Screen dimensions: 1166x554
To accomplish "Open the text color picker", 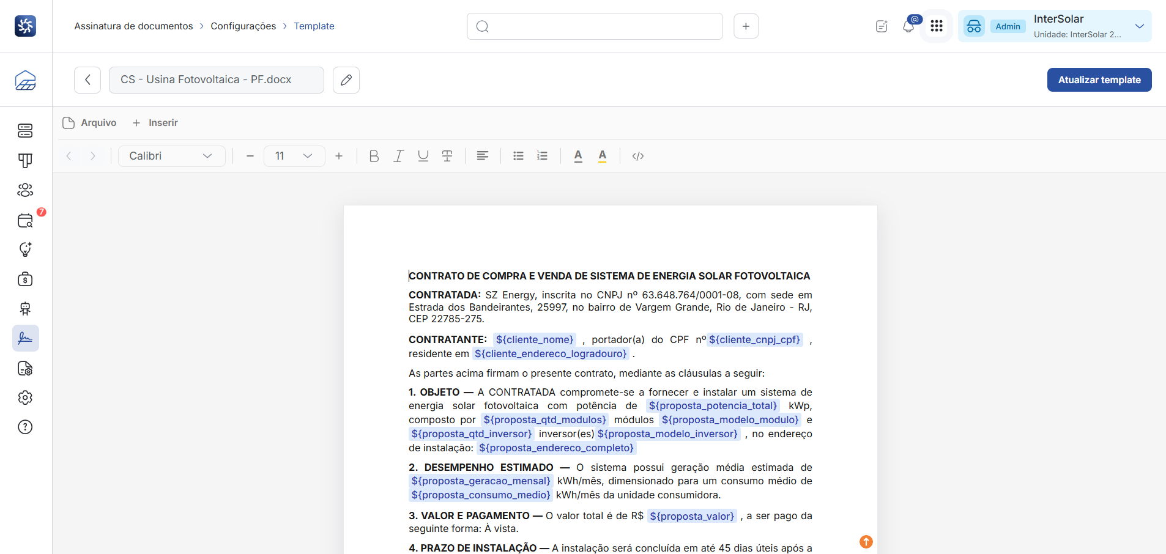I will click(x=578, y=156).
